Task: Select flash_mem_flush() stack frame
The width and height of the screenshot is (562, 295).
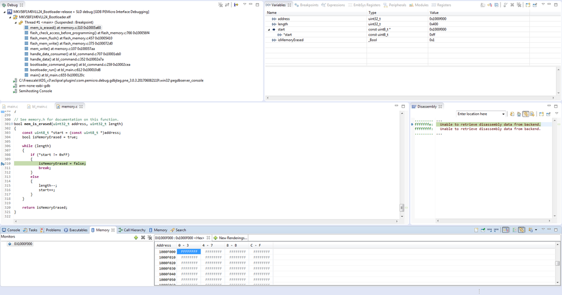Action: tap(68, 38)
